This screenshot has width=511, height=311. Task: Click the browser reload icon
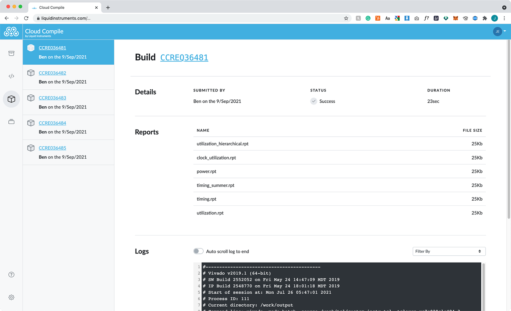point(26,18)
